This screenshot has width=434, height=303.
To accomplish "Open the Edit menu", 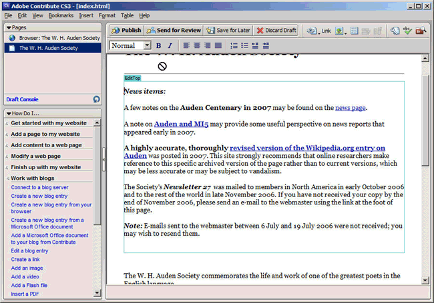I will 22,15.
